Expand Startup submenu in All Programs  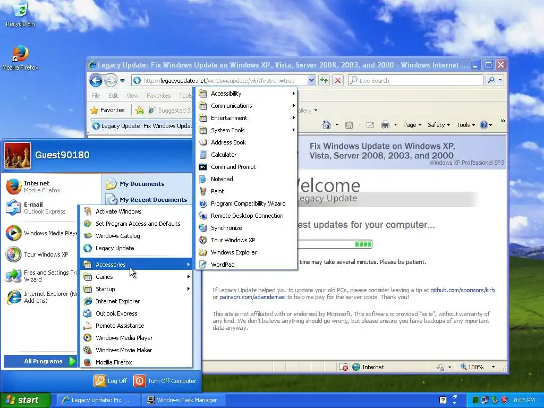click(137, 289)
